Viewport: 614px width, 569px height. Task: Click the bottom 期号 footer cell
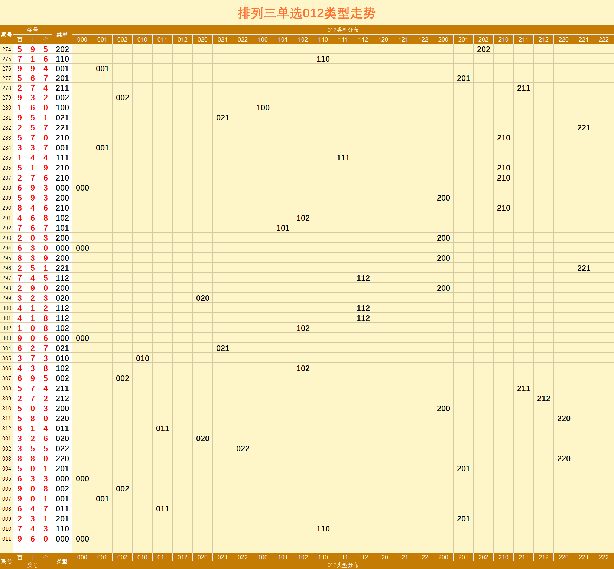pos(7,561)
